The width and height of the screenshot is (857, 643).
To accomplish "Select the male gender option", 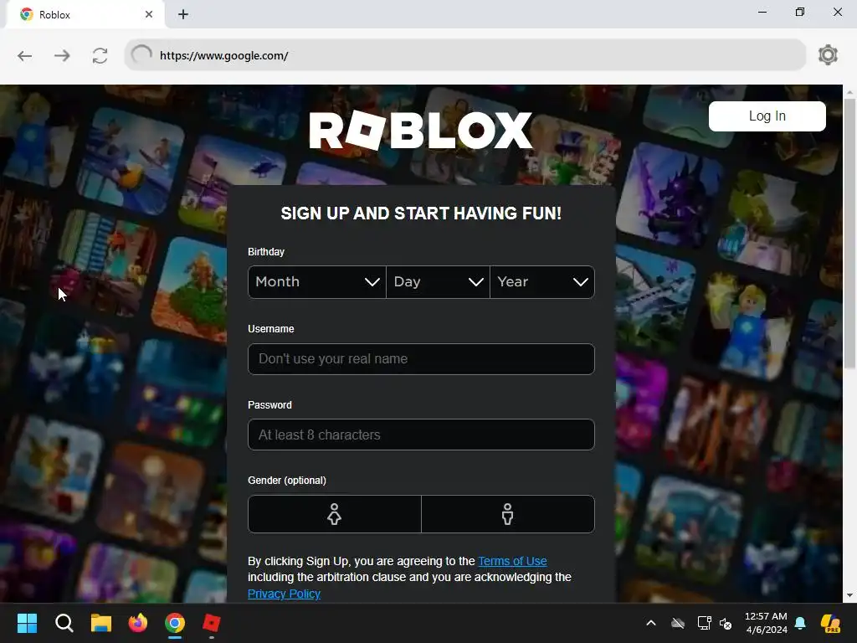I will [x=508, y=514].
